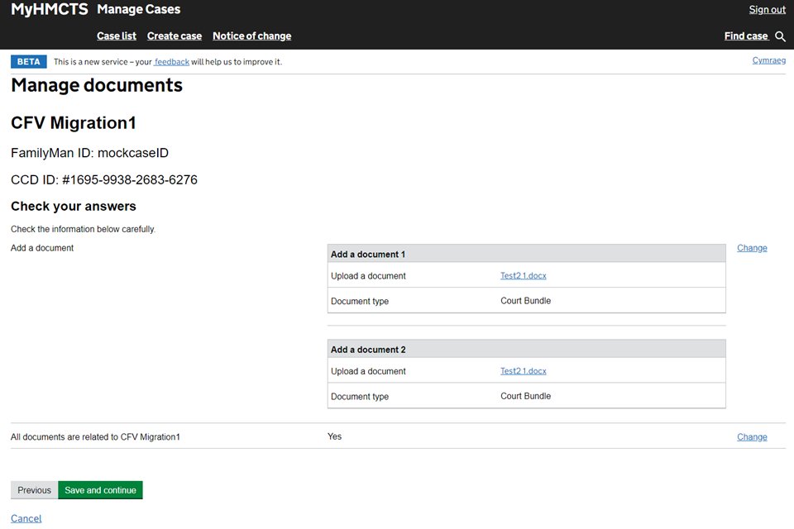
Task: Cancel the manage documents event
Action: [26, 518]
